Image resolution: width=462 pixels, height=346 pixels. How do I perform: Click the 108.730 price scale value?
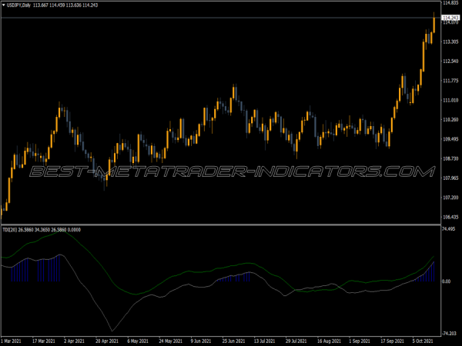(x=450, y=158)
